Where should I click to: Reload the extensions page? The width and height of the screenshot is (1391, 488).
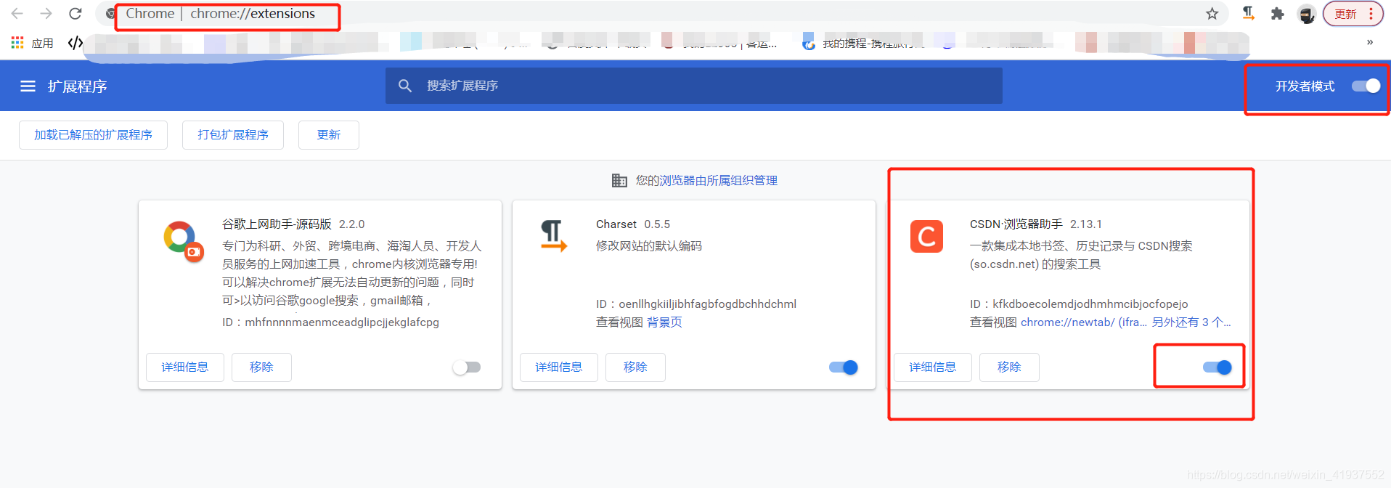[76, 14]
